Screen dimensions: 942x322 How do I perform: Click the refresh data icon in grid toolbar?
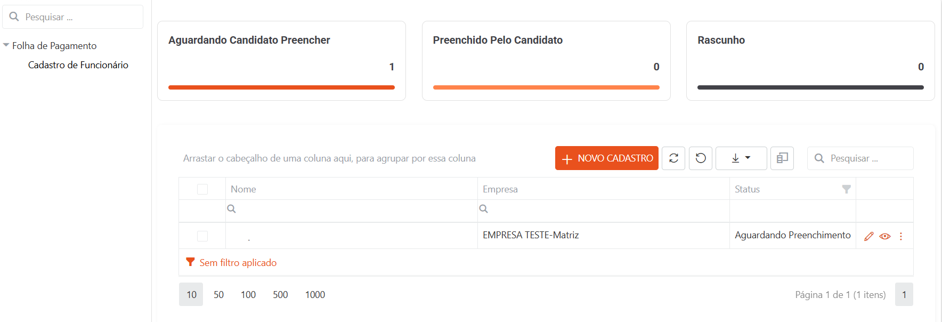[673, 158]
